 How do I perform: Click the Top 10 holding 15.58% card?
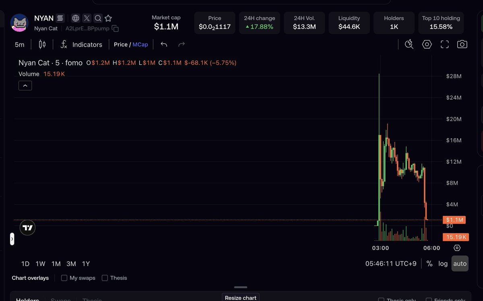(x=441, y=23)
